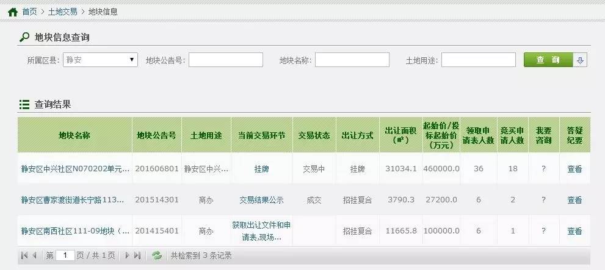The image size is (605, 270).
Task: Select announcement number 201514301
Action: [157, 200]
